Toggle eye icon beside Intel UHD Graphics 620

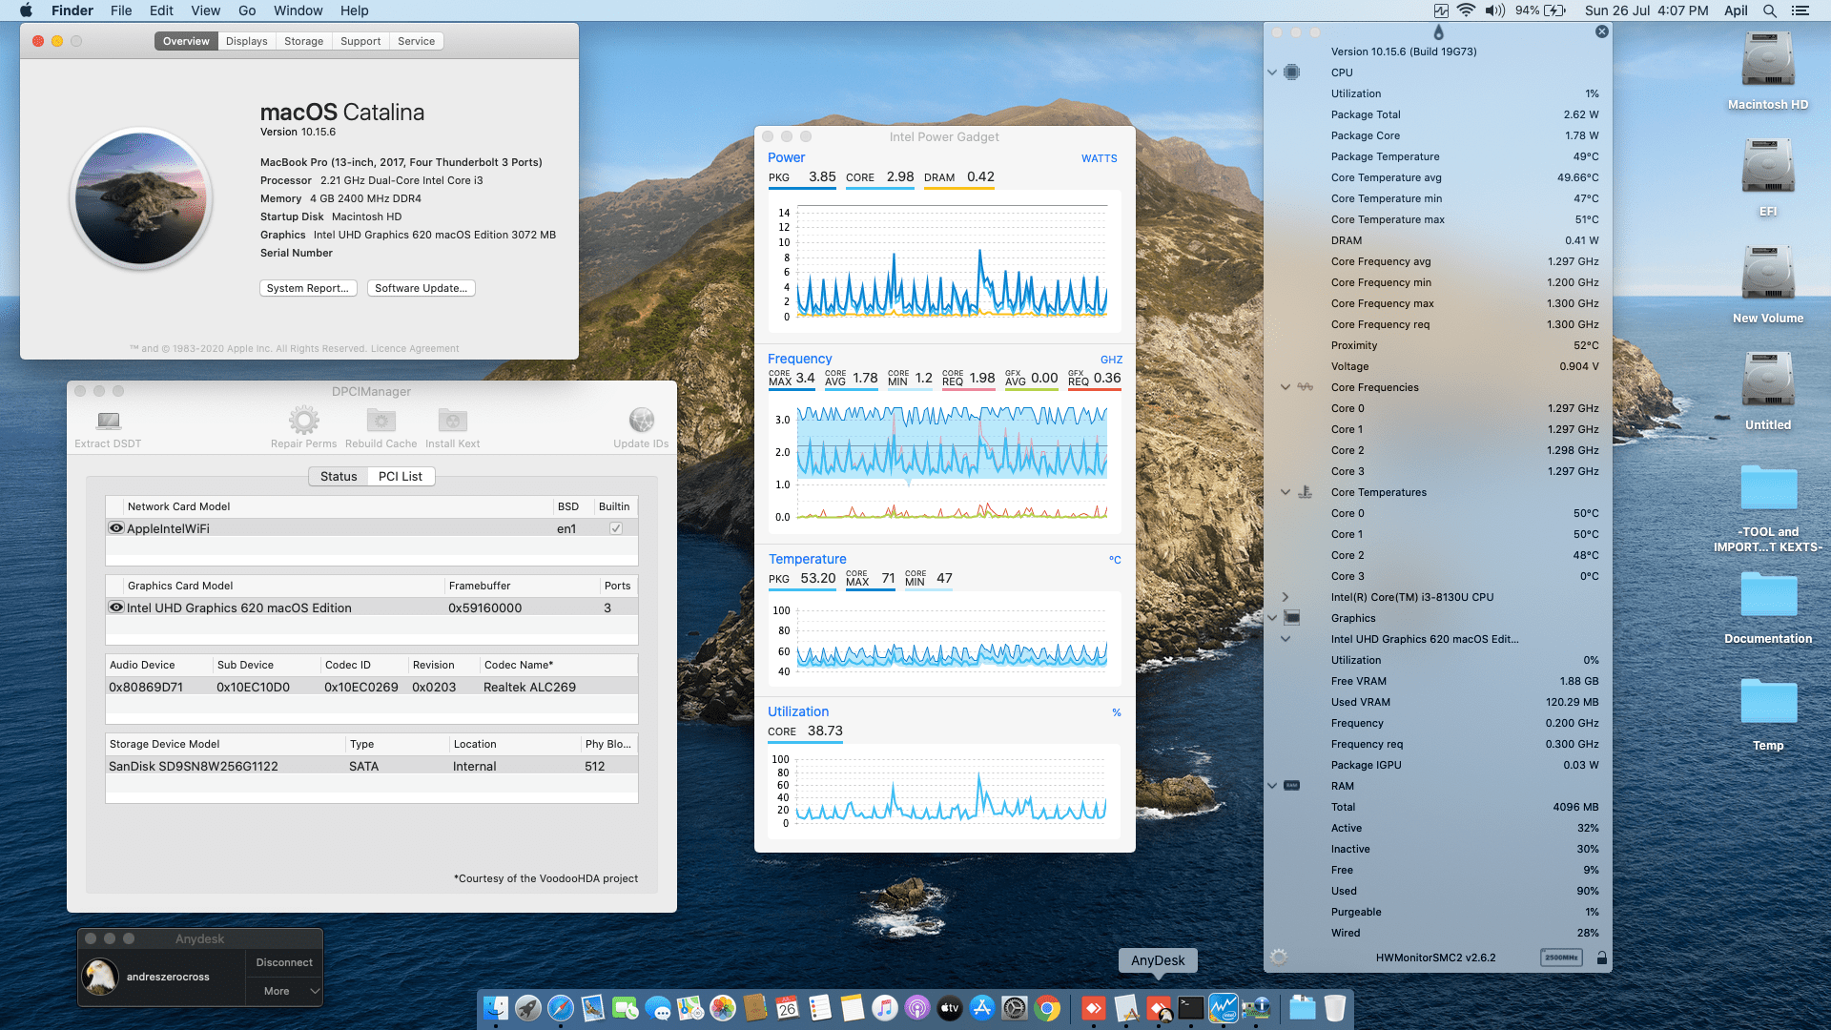[x=116, y=608]
